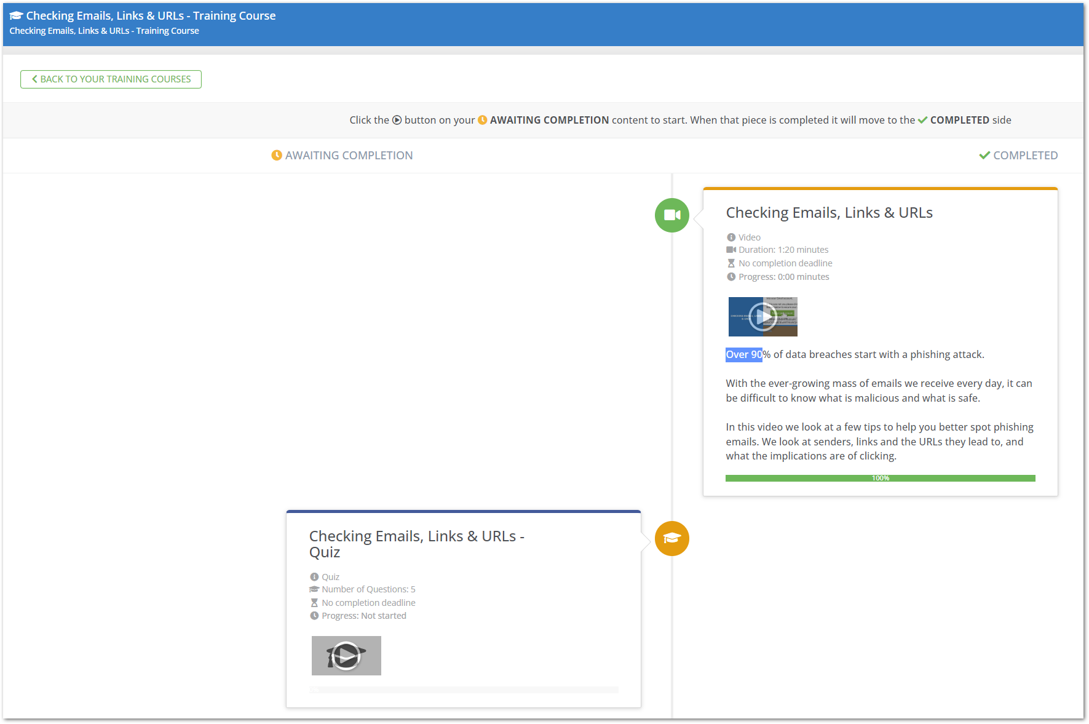Click Back to Your Training Courses button
The image size is (1089, 724).
pyautogui.click(x=111, y=79)
